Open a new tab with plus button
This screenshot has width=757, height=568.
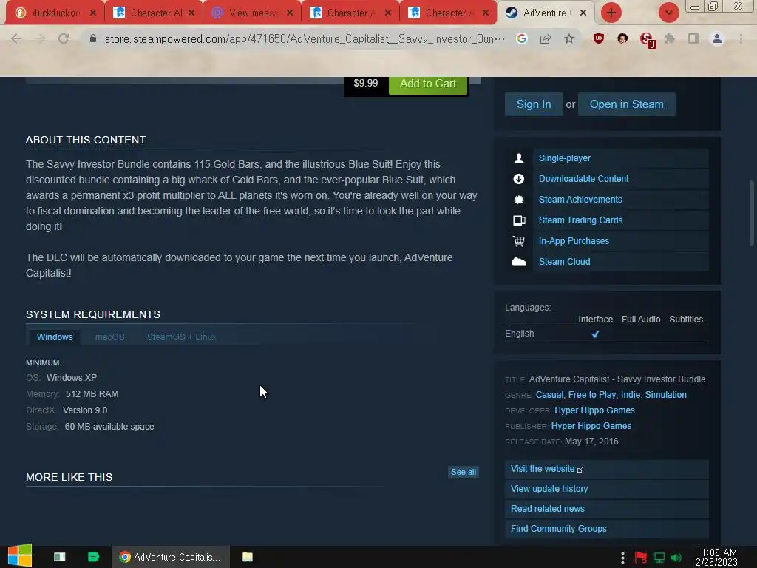(611, 13)
